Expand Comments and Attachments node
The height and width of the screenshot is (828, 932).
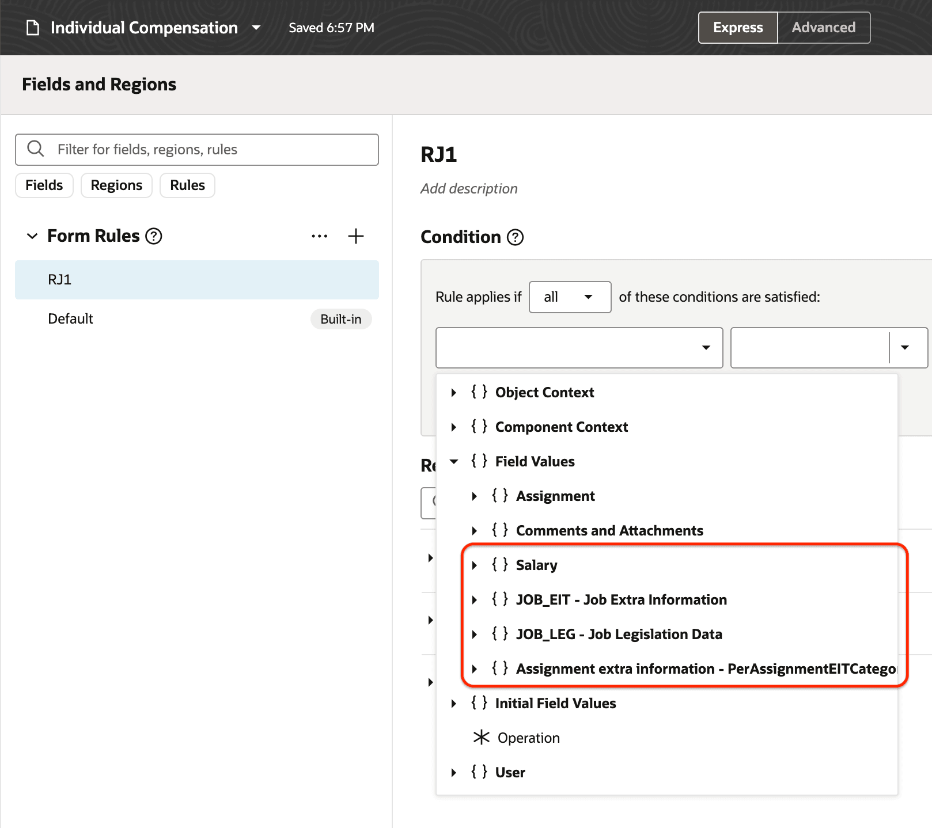(x=475, y=531)
